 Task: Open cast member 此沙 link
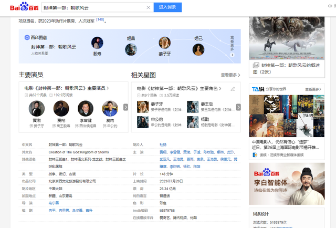[x=230, y=152]
